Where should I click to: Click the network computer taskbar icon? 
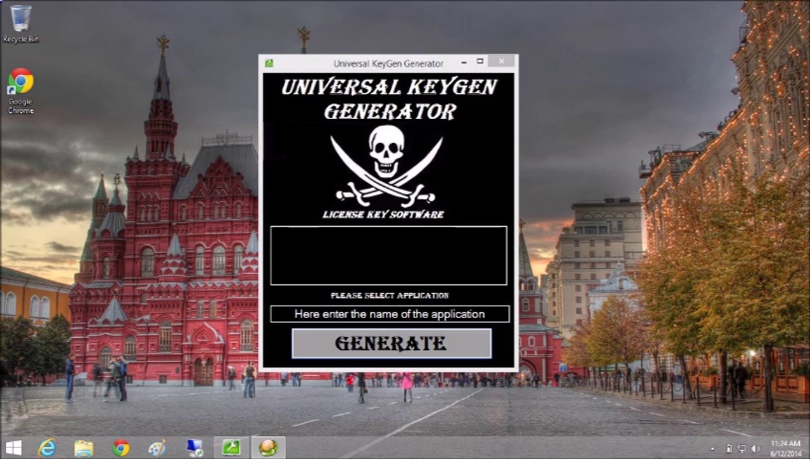coord(194,448)
